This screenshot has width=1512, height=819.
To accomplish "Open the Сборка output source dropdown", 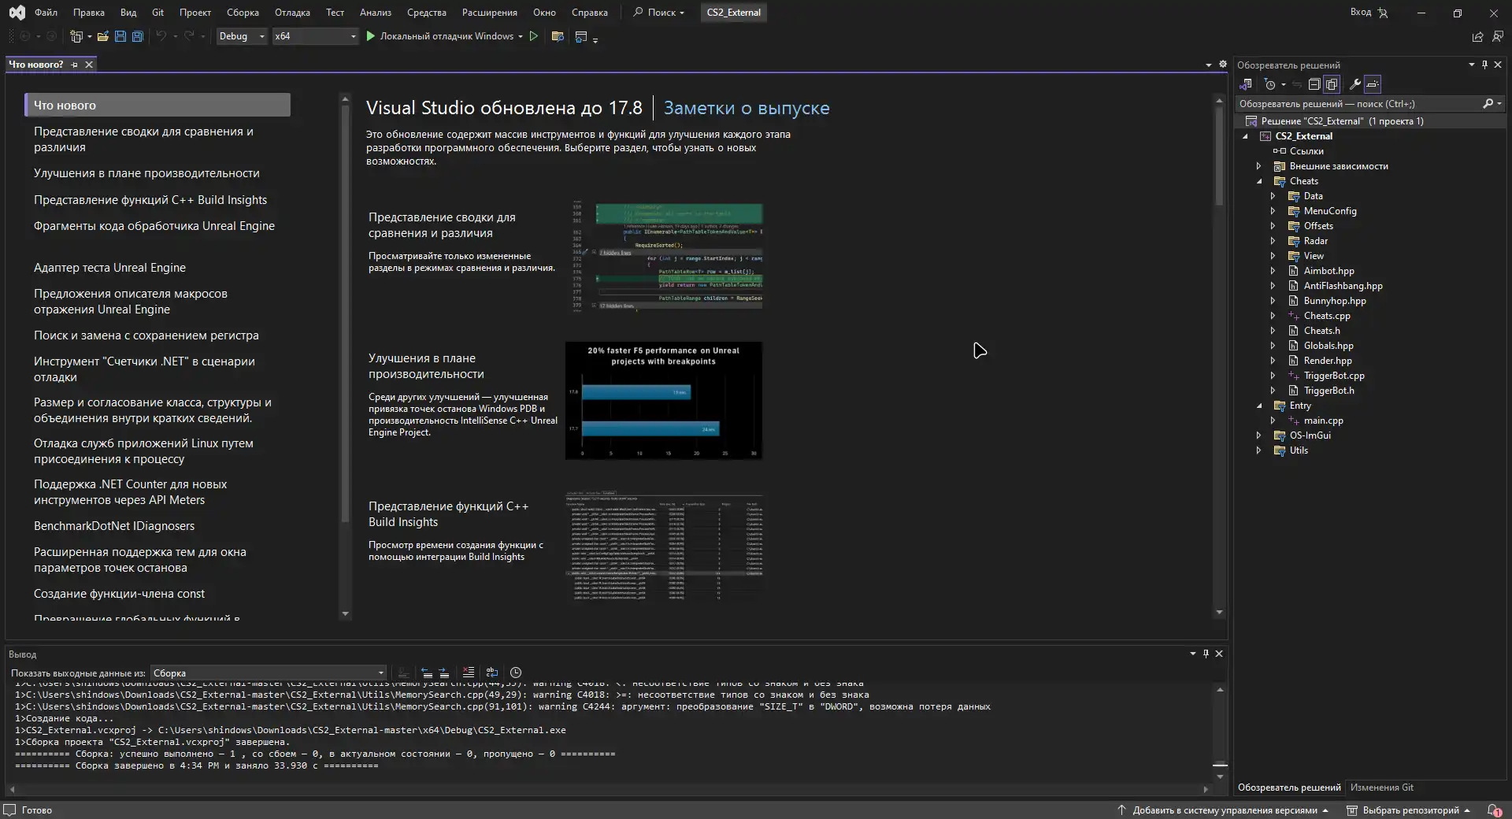I will [268, 673].
